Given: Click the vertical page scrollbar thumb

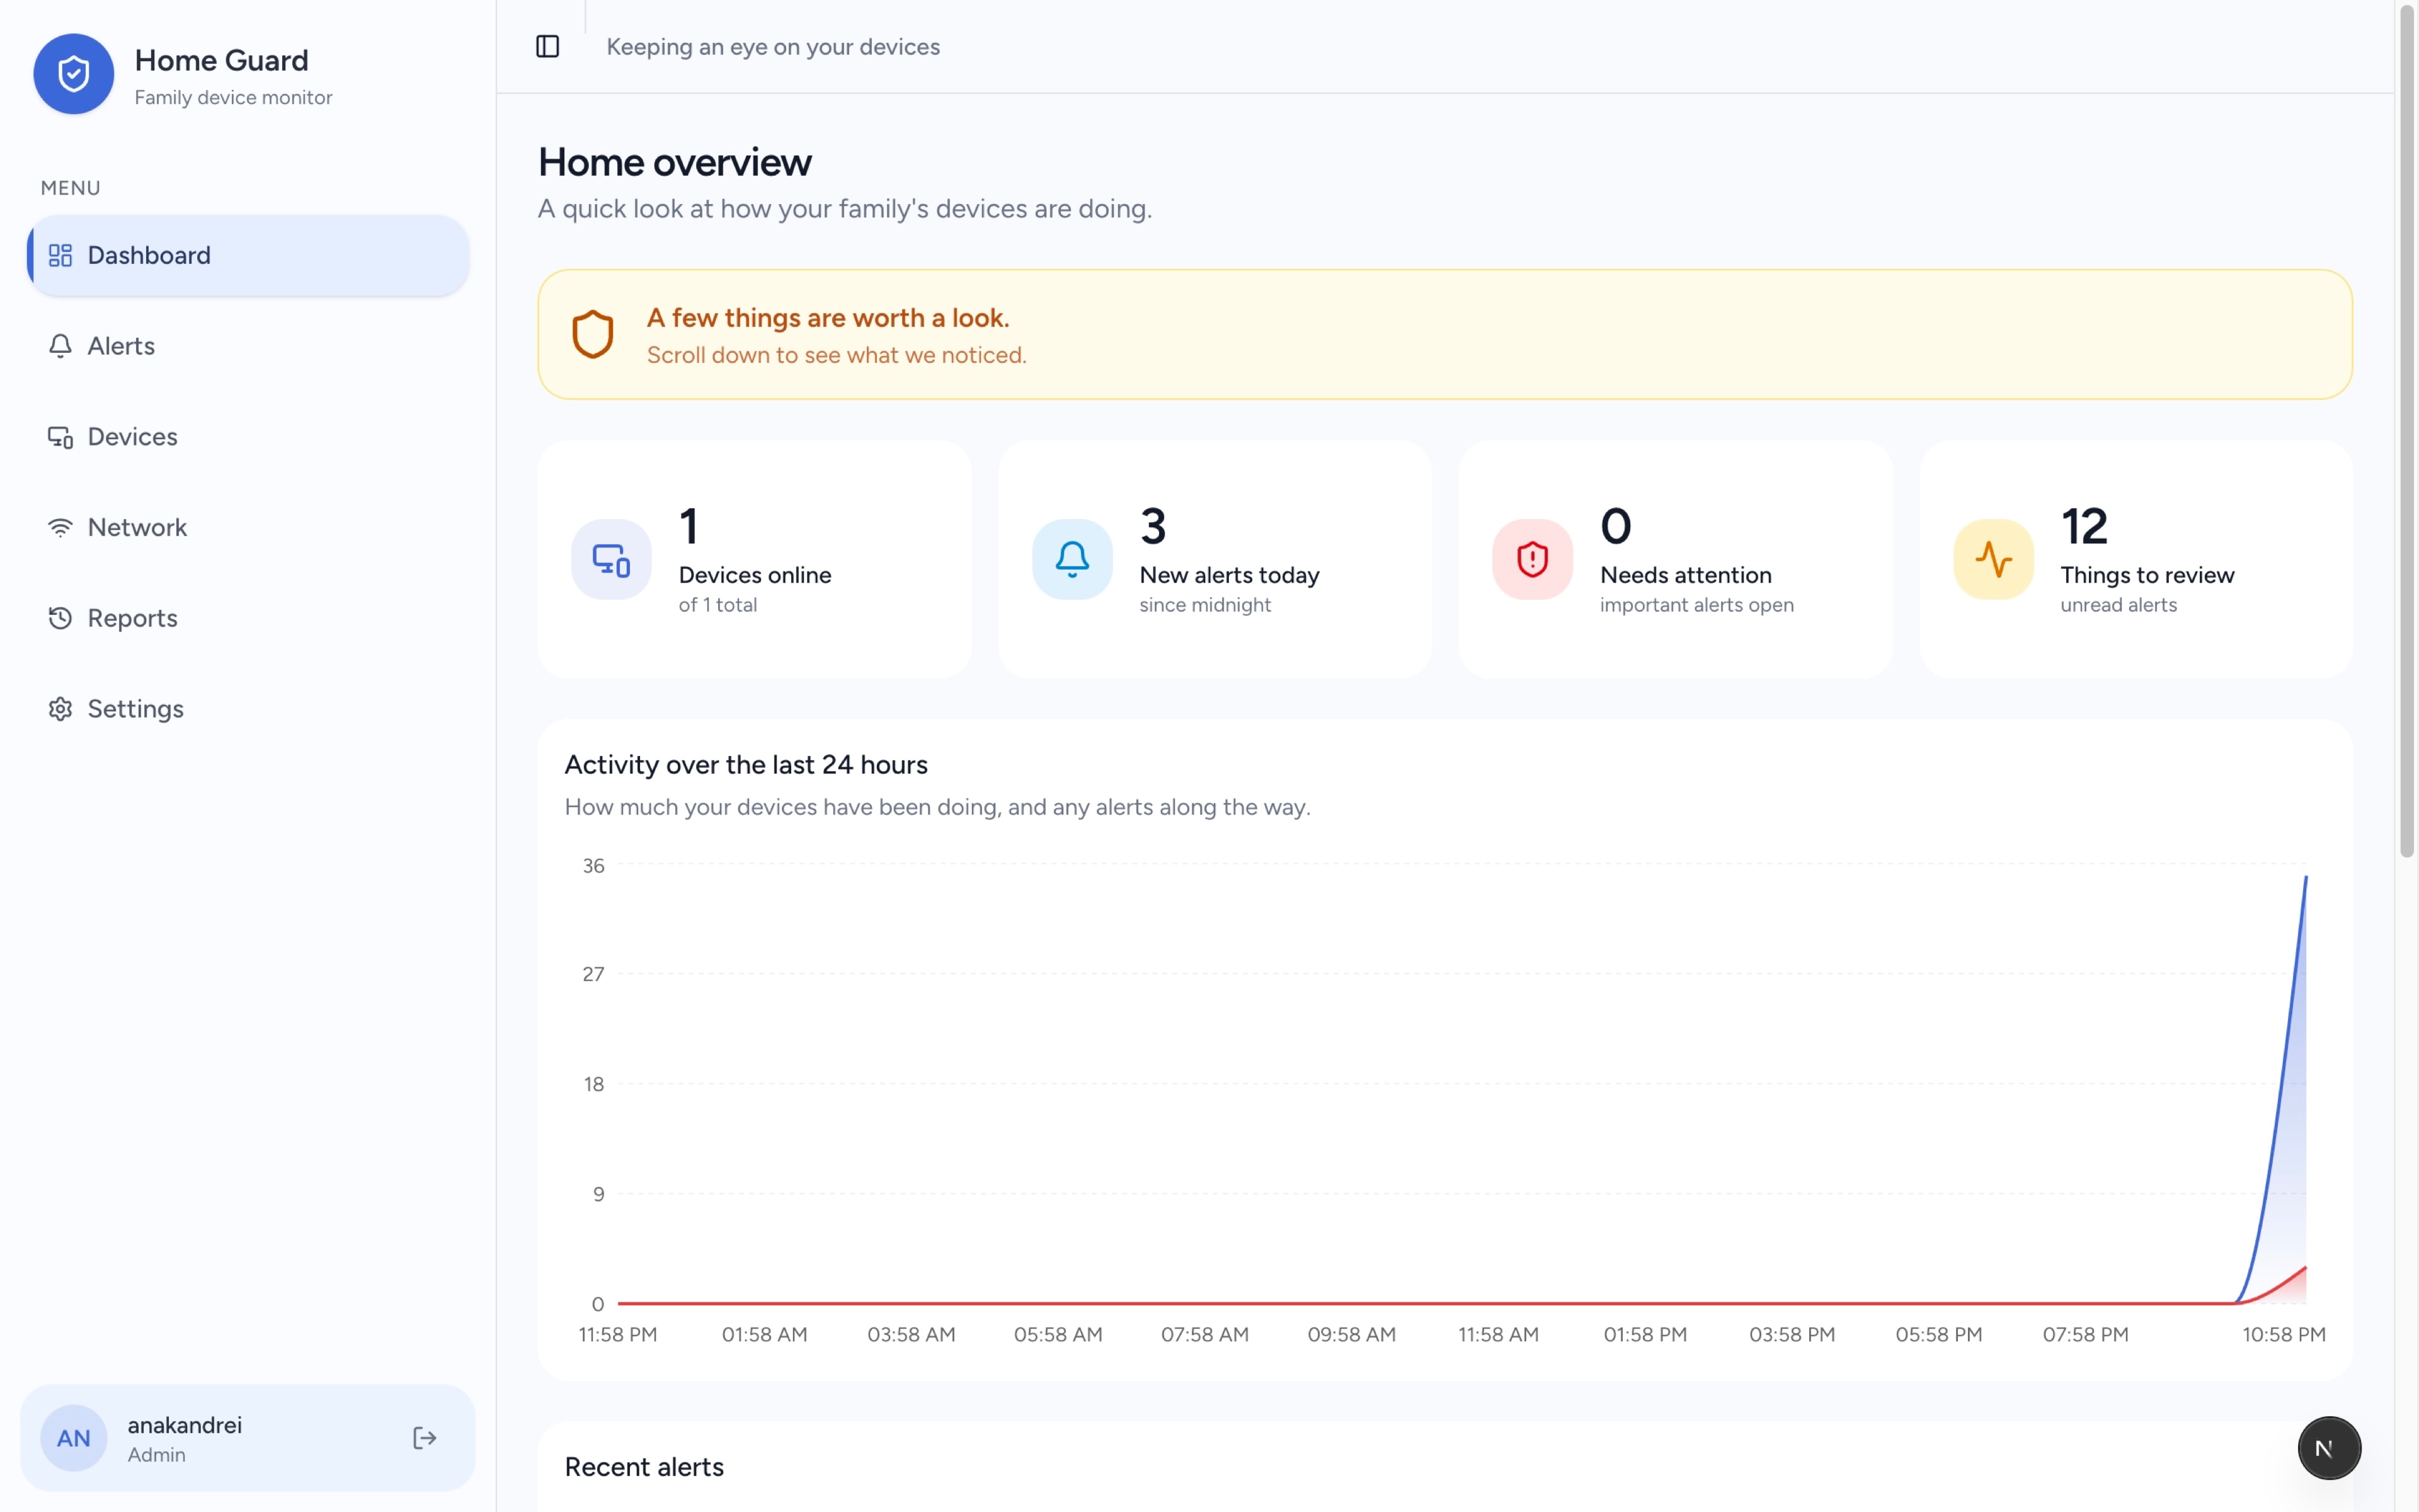Looking at the screenshot, I should 2407,430.
